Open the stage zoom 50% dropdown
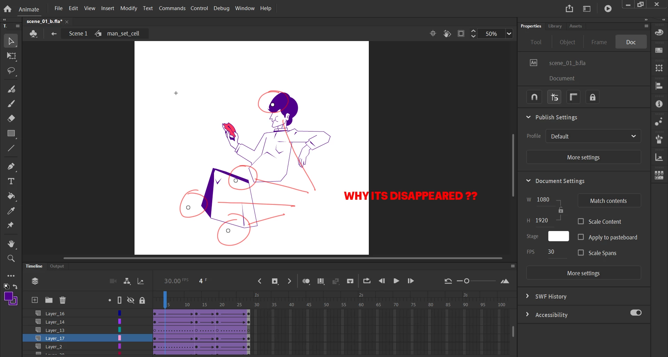Screen dimensions: 668x357 click(509, 33)
